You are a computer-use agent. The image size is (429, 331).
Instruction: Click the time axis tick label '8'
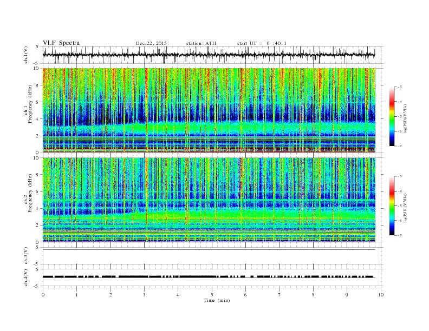point(313,295)
